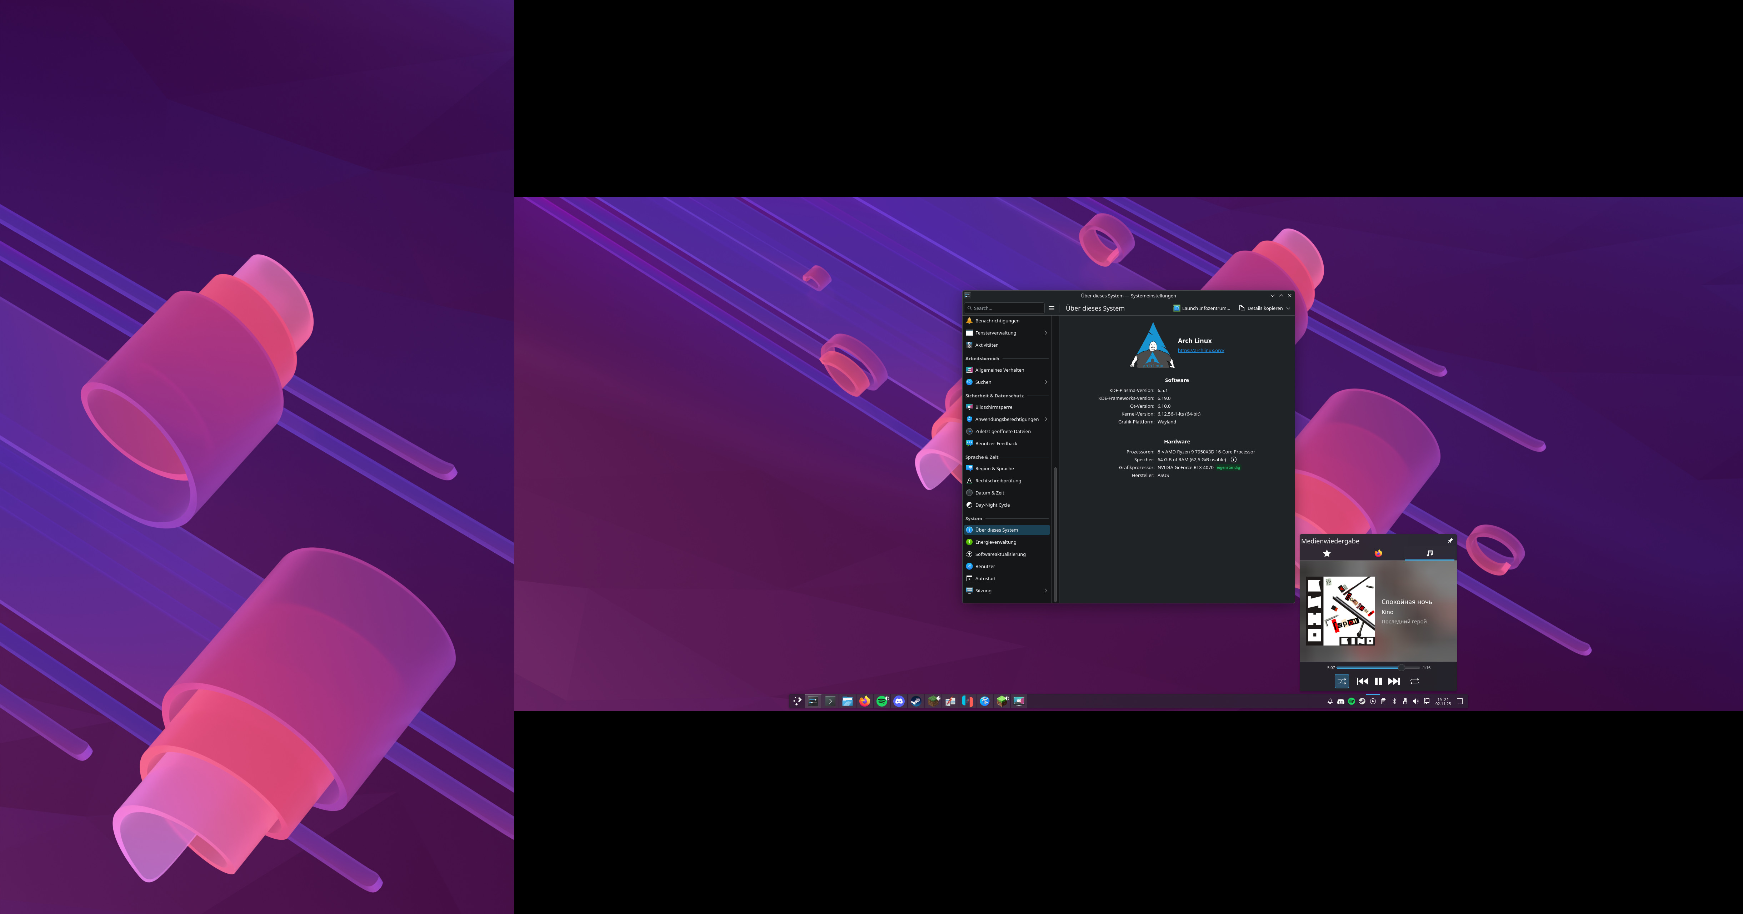Screen dimensions: 1743x914
Task: Pin the Medienwiedergabe popup open
Action: coord(1449,541)
